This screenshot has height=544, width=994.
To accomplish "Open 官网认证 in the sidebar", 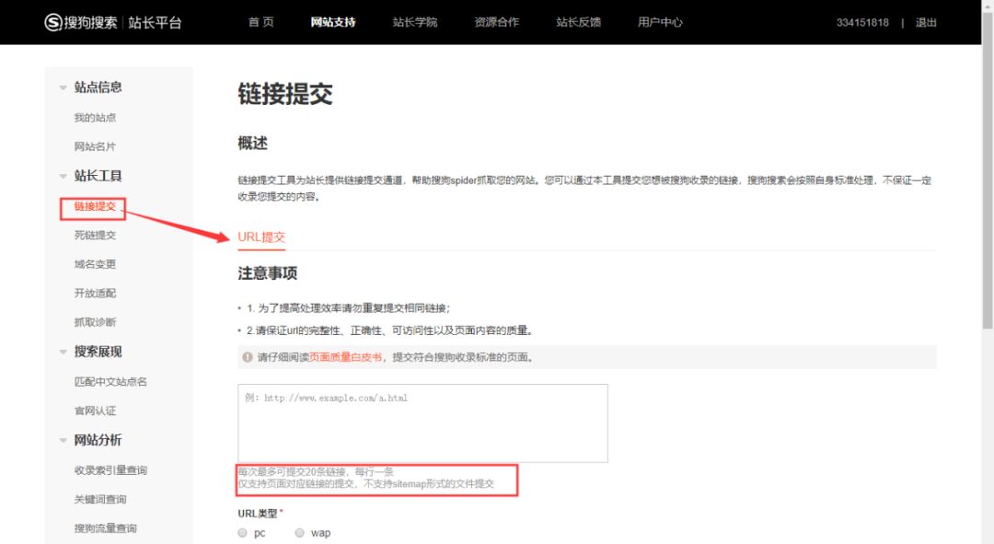I will click(x=95, y=411).
